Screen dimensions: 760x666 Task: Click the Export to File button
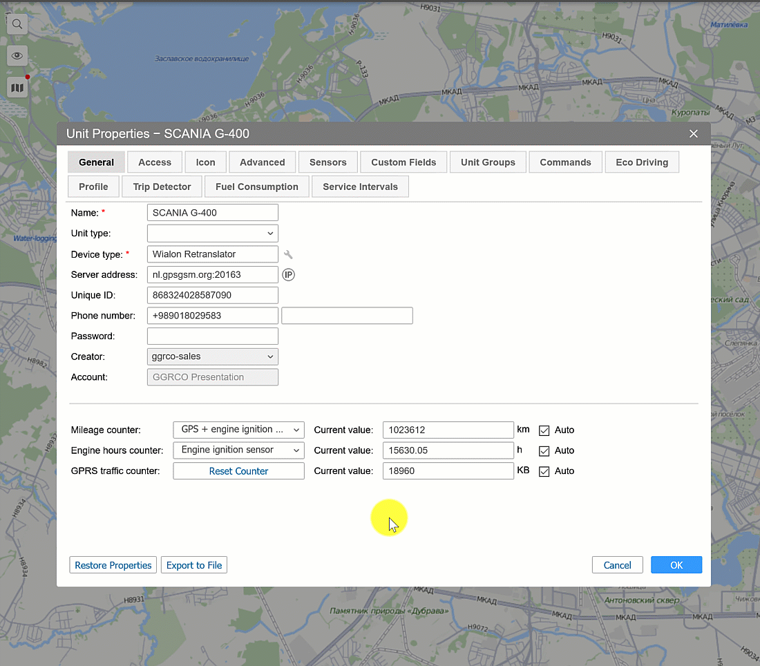click(x=194, y=565)
